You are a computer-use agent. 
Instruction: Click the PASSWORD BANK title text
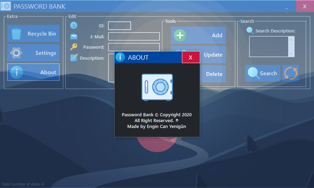pos(40,7)
